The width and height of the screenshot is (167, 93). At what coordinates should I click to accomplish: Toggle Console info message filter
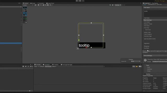click(134, 66)
